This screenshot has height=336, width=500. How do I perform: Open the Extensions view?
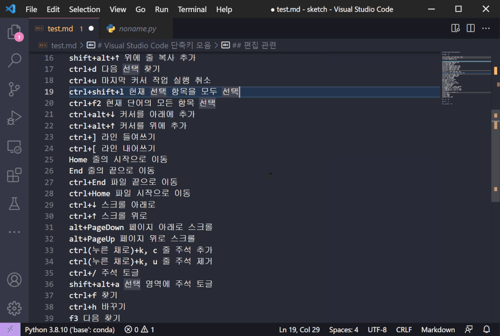tap(14, 176)
